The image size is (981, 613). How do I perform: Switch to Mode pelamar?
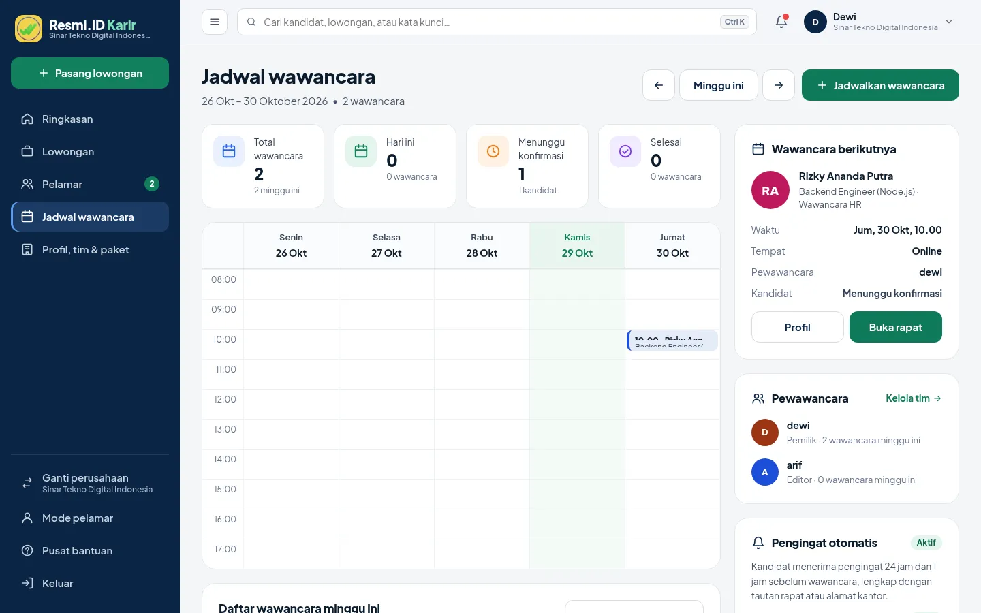pos(90,518)
